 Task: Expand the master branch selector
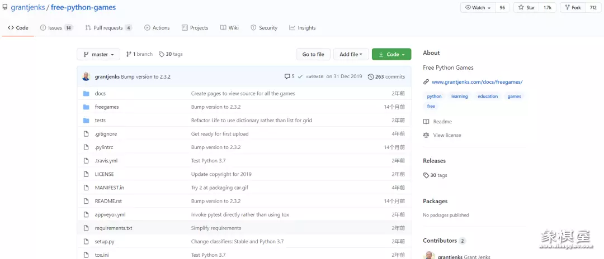click(98, 54)
